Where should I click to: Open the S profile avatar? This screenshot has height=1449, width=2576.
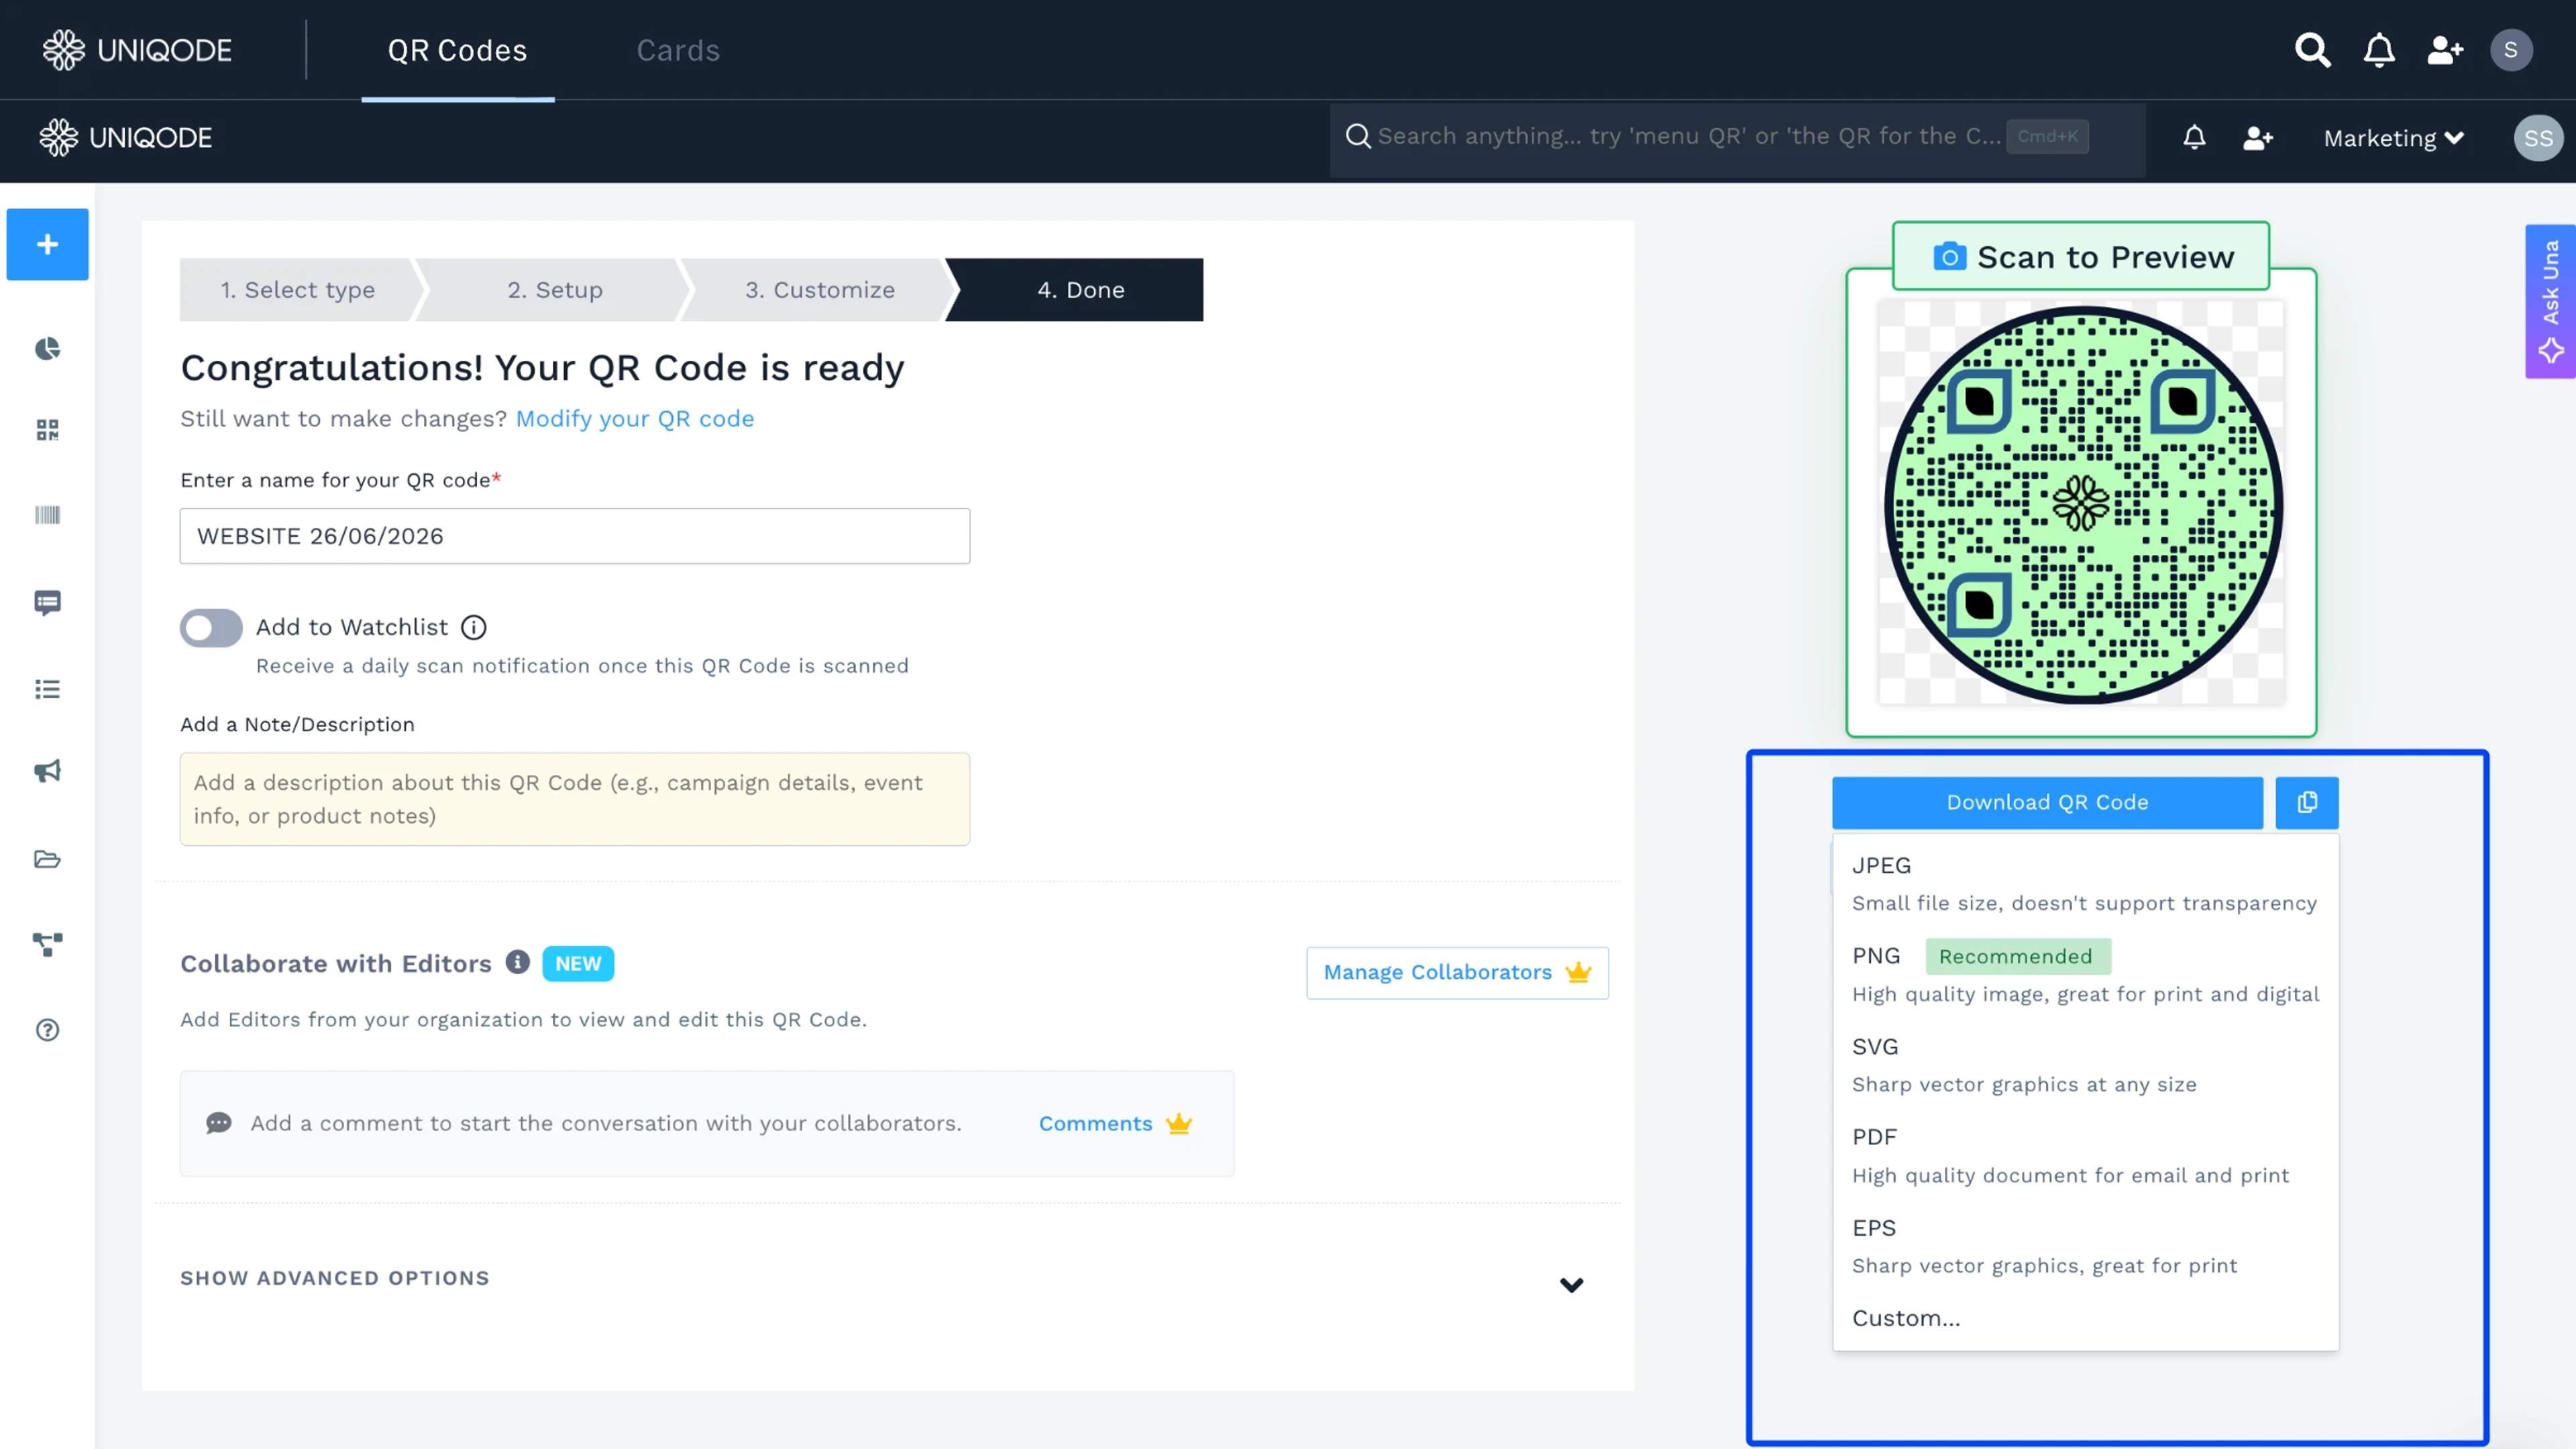[2511, 50]
